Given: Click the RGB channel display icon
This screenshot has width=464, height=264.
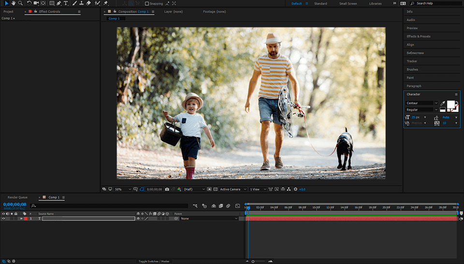Looking at the screenshot, I should (x=179, y=189).
